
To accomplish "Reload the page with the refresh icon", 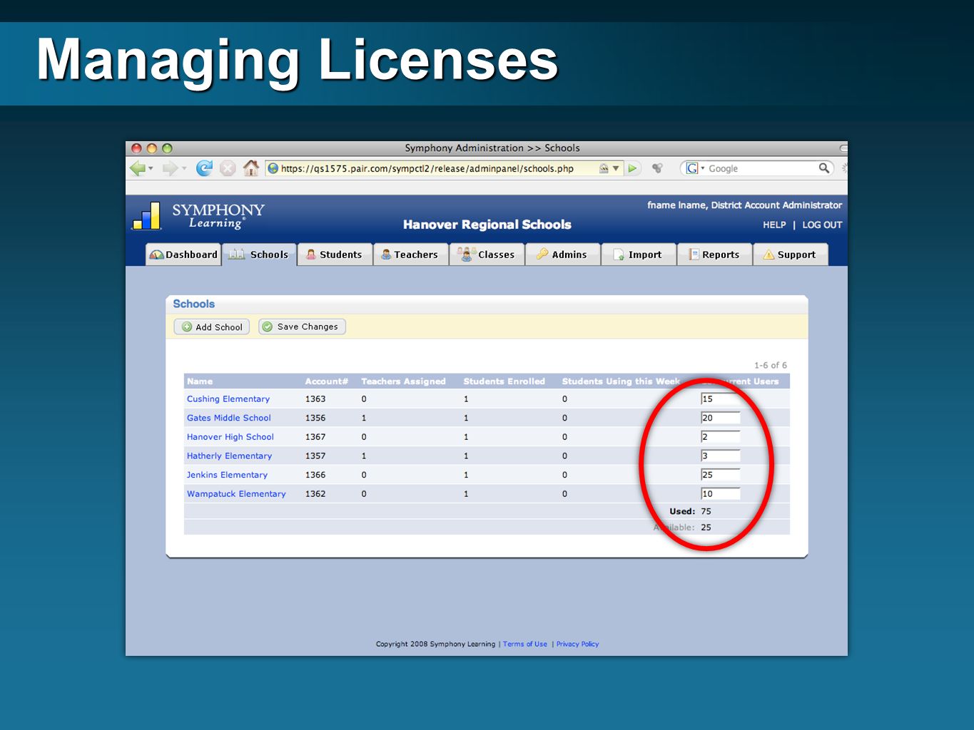I will 204,168.
